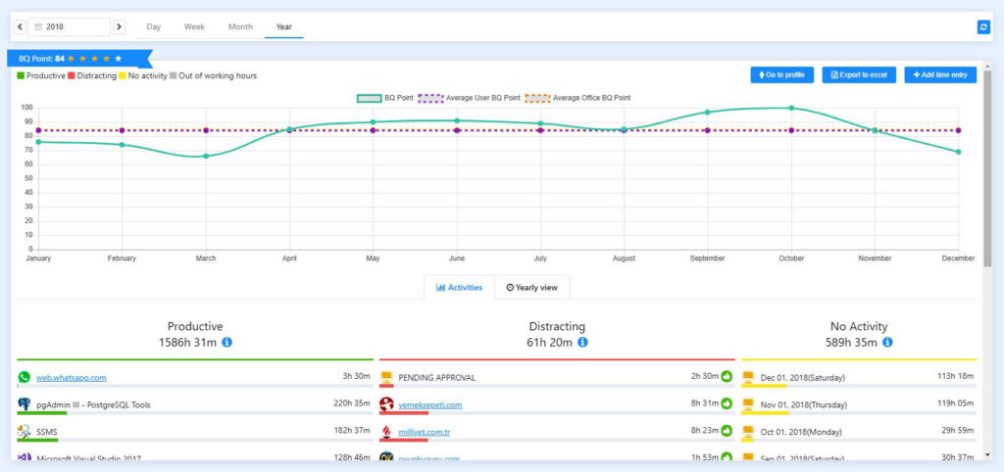This screenshot has height=472, width=1004.
Task: Click info icon beside Distracting 61h 20m
Action: (582, 343)
